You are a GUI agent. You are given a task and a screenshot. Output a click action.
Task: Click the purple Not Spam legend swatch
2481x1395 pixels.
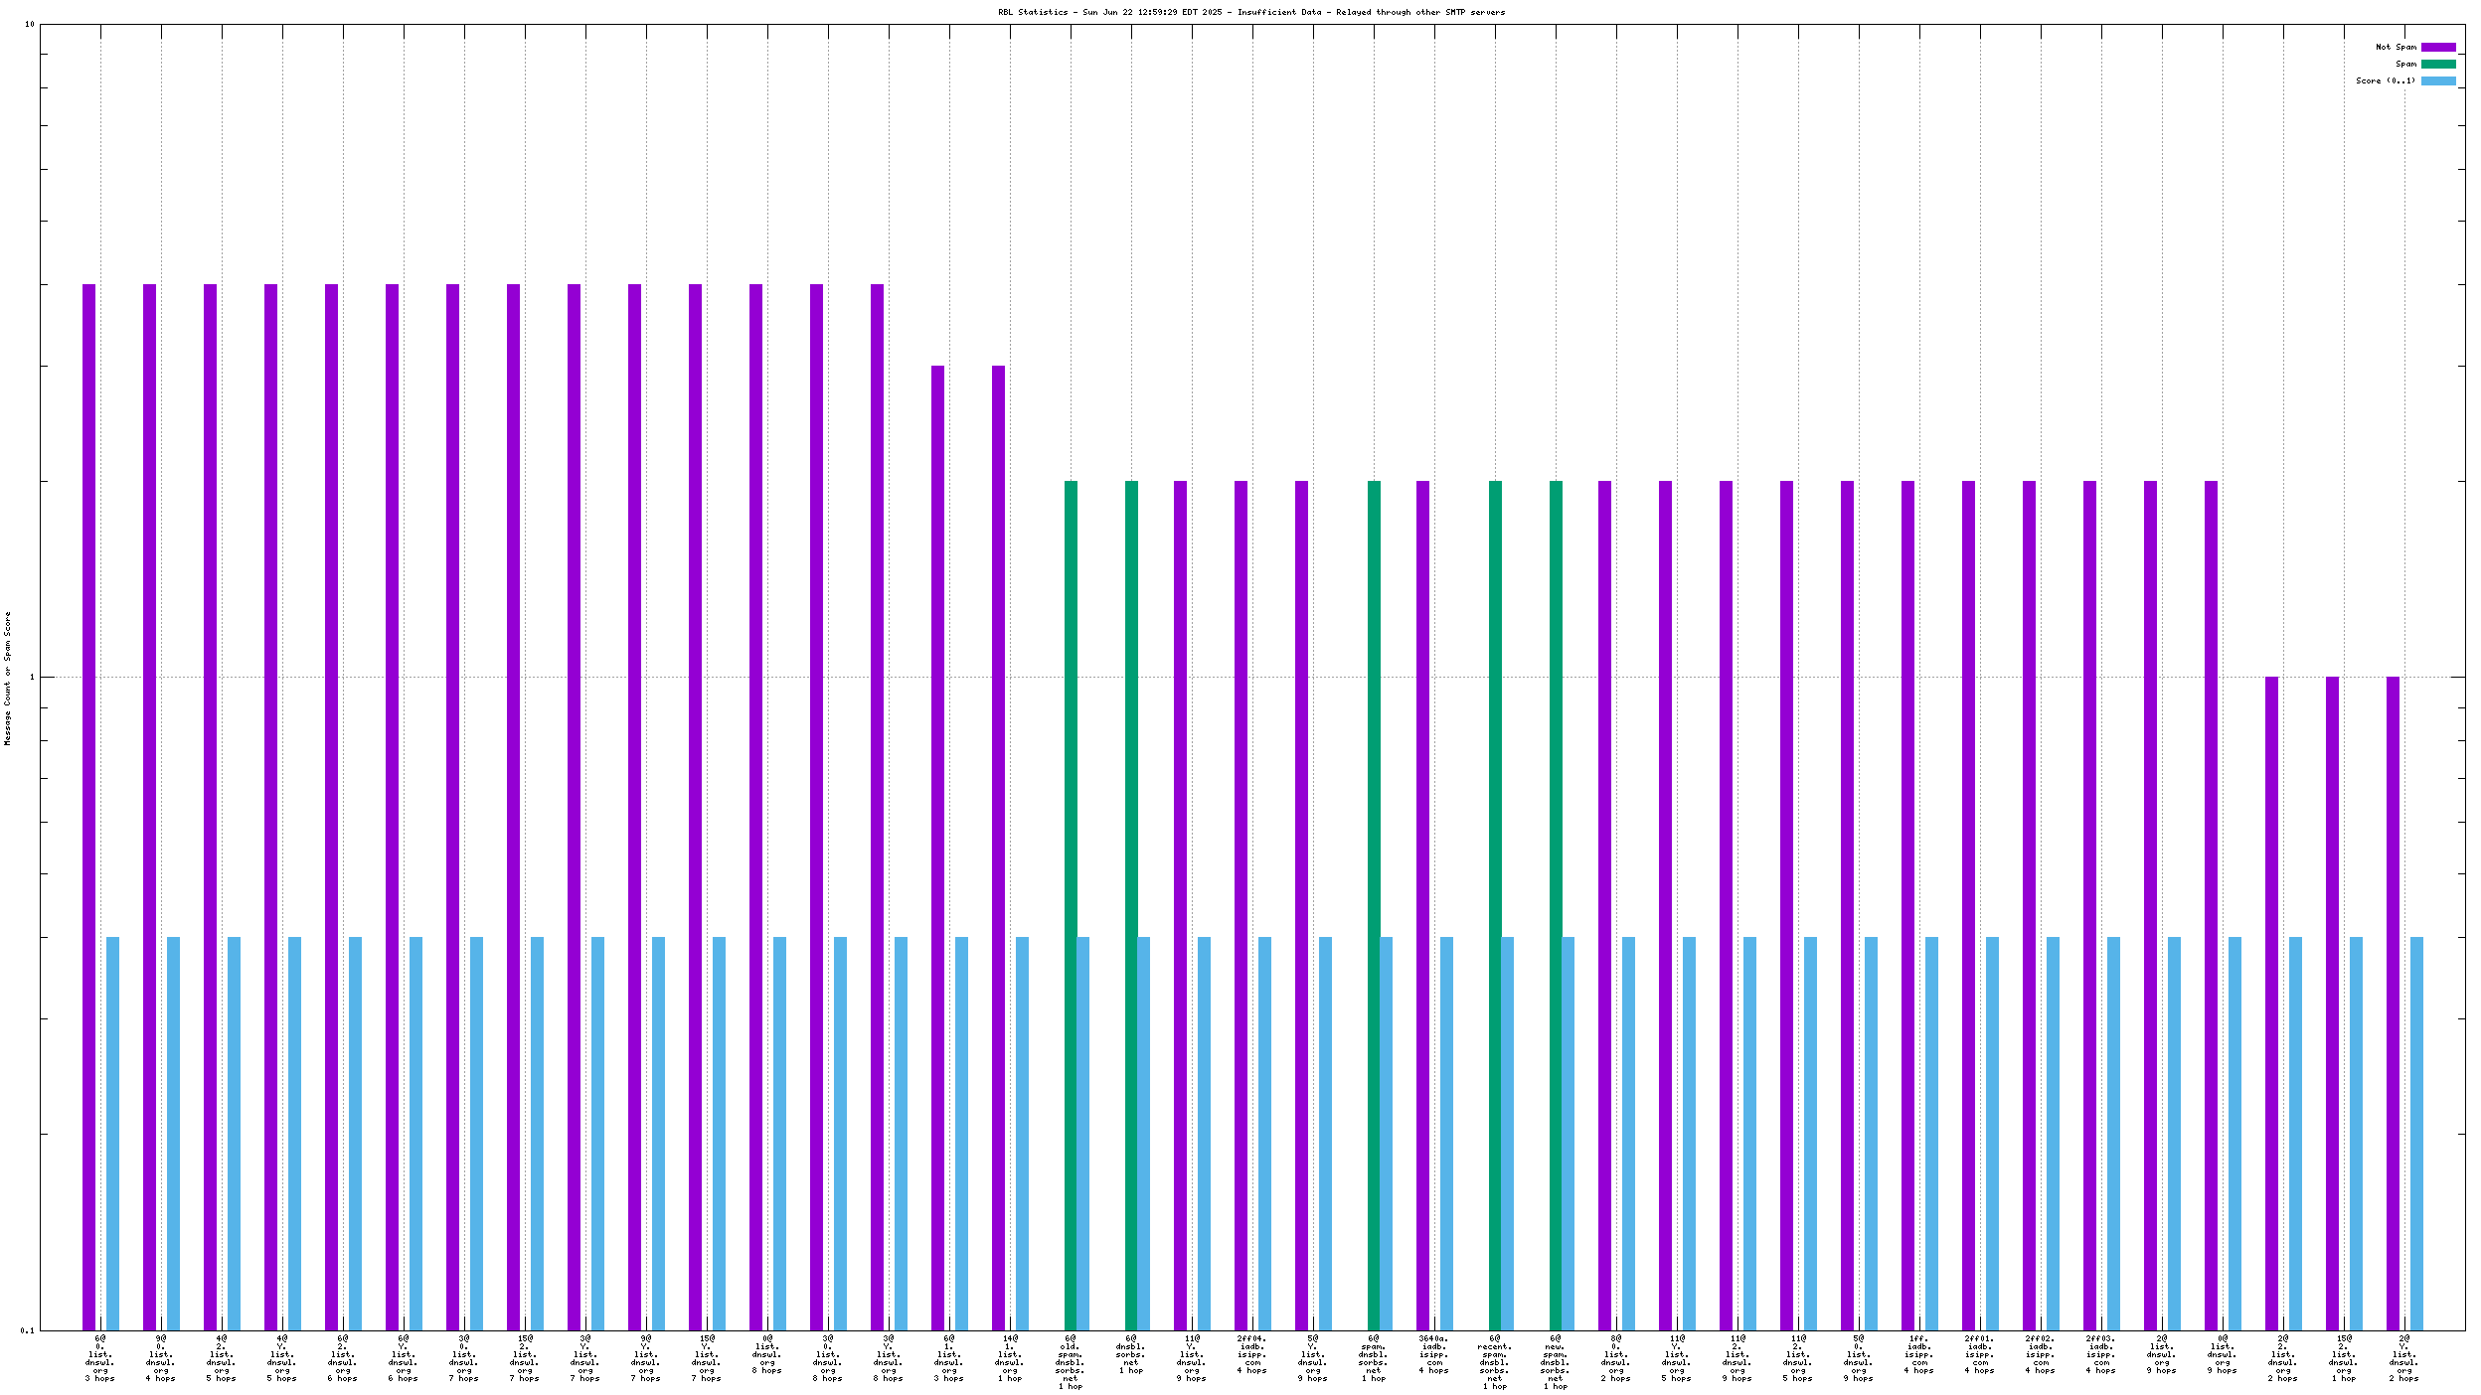(x=2437, y=47)
